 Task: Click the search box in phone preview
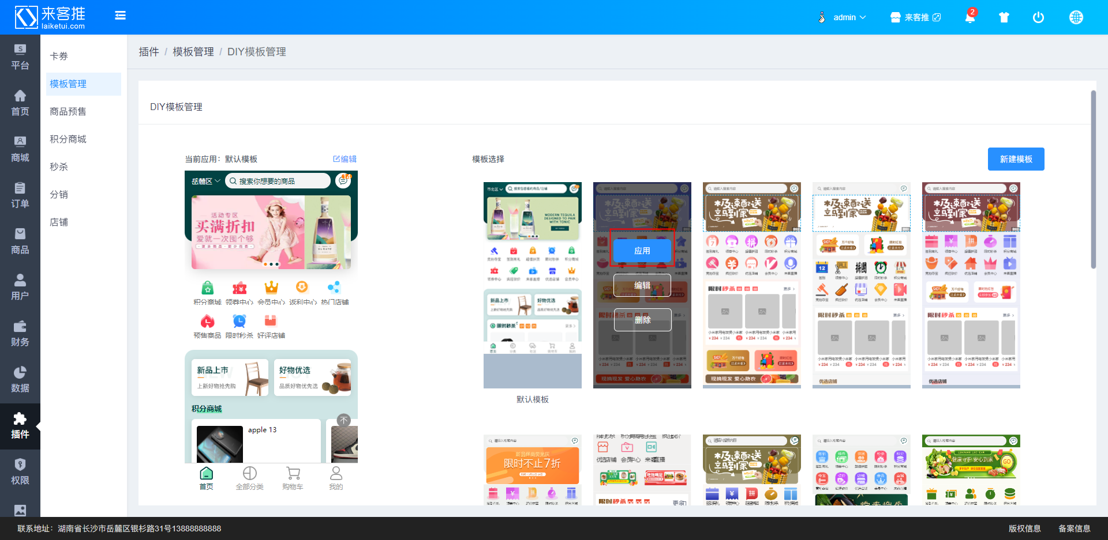click(x=278, y=181)
